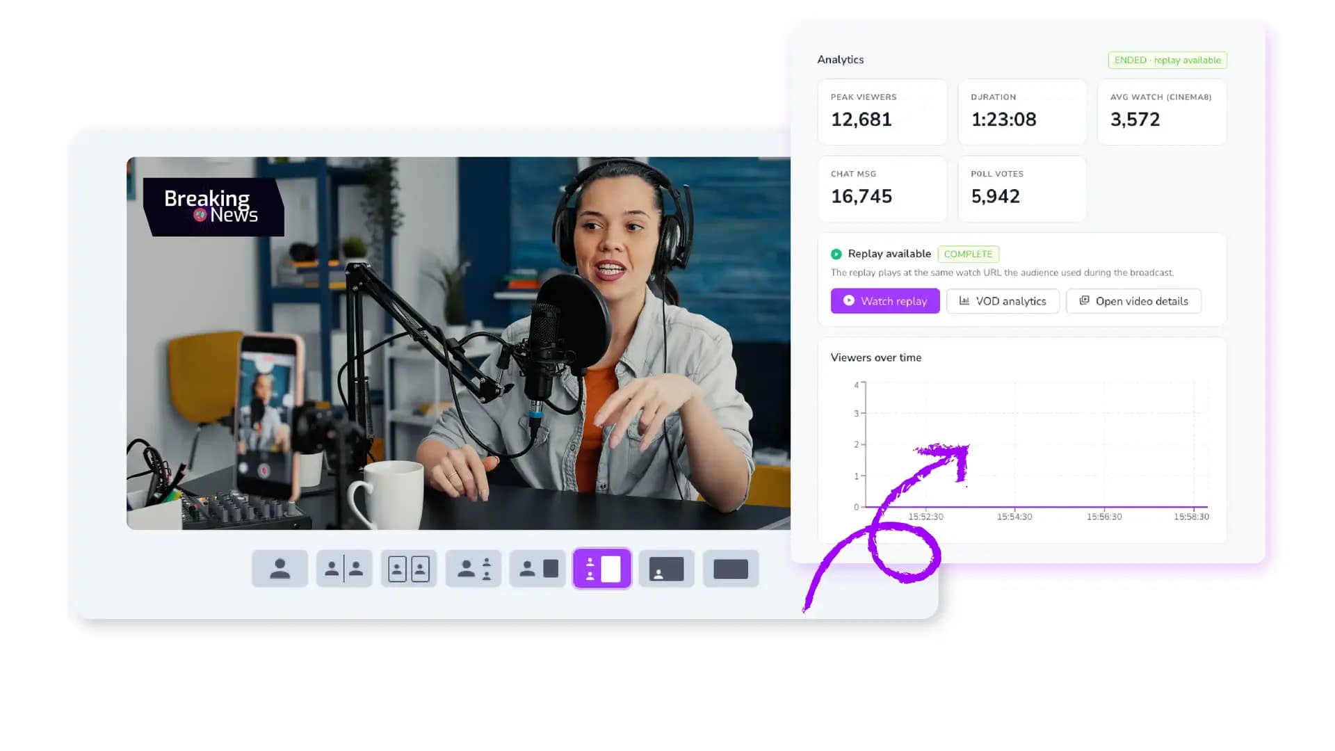Image resolution: width=1335 pixels, height=751 pixels.
Task: Click the 15:56:30 chart axis label
Action: (x=1104, y=517)
